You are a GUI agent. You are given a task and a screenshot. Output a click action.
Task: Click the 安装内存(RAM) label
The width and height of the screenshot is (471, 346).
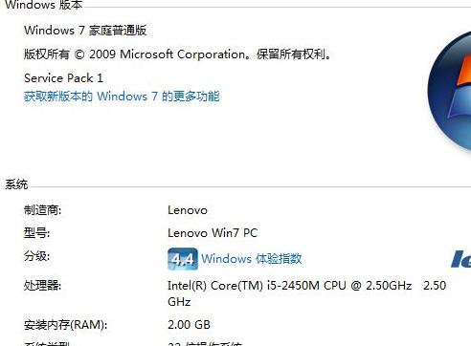(x=65, y=325)
